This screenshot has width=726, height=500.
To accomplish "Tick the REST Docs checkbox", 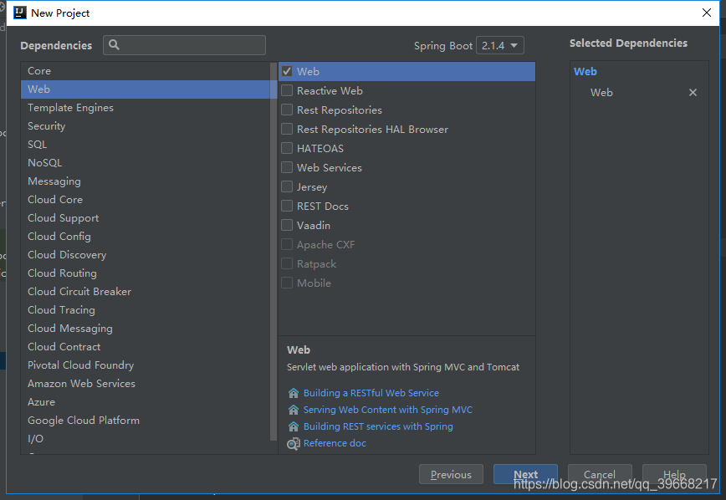I will [287, 206].
